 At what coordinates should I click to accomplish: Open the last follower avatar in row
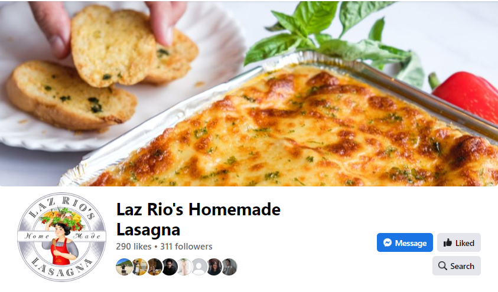(229, 267)
